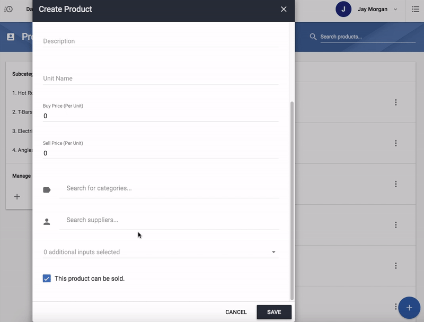The width and height of the screenshot is (424, 322).
Task: Click the supplier person icon
Action: 47,222
